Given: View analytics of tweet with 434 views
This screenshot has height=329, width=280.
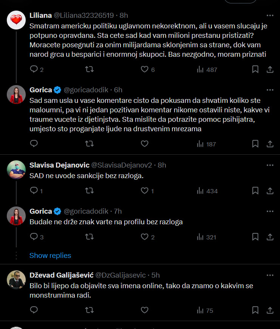Looking at the screenshot, I should (x=207, y=191).
